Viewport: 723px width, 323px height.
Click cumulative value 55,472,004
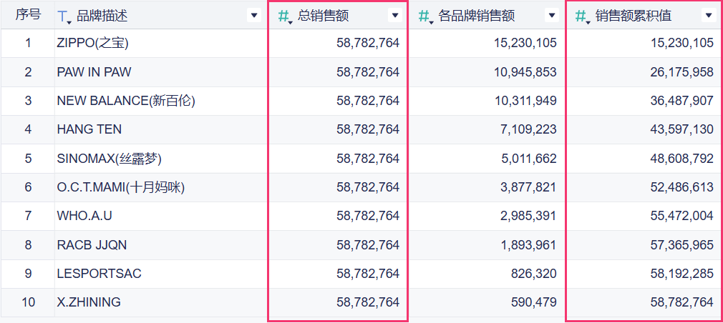click(682, 216)
